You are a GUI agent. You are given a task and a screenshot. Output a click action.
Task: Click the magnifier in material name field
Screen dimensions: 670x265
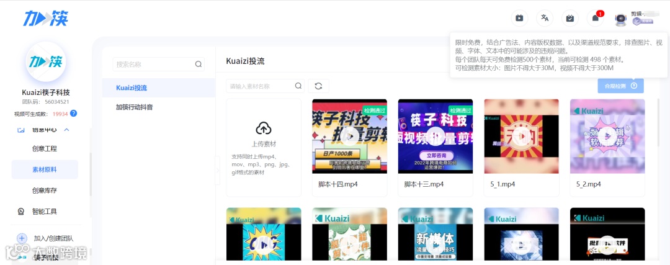pyautogui.click(x=298, y=86)
